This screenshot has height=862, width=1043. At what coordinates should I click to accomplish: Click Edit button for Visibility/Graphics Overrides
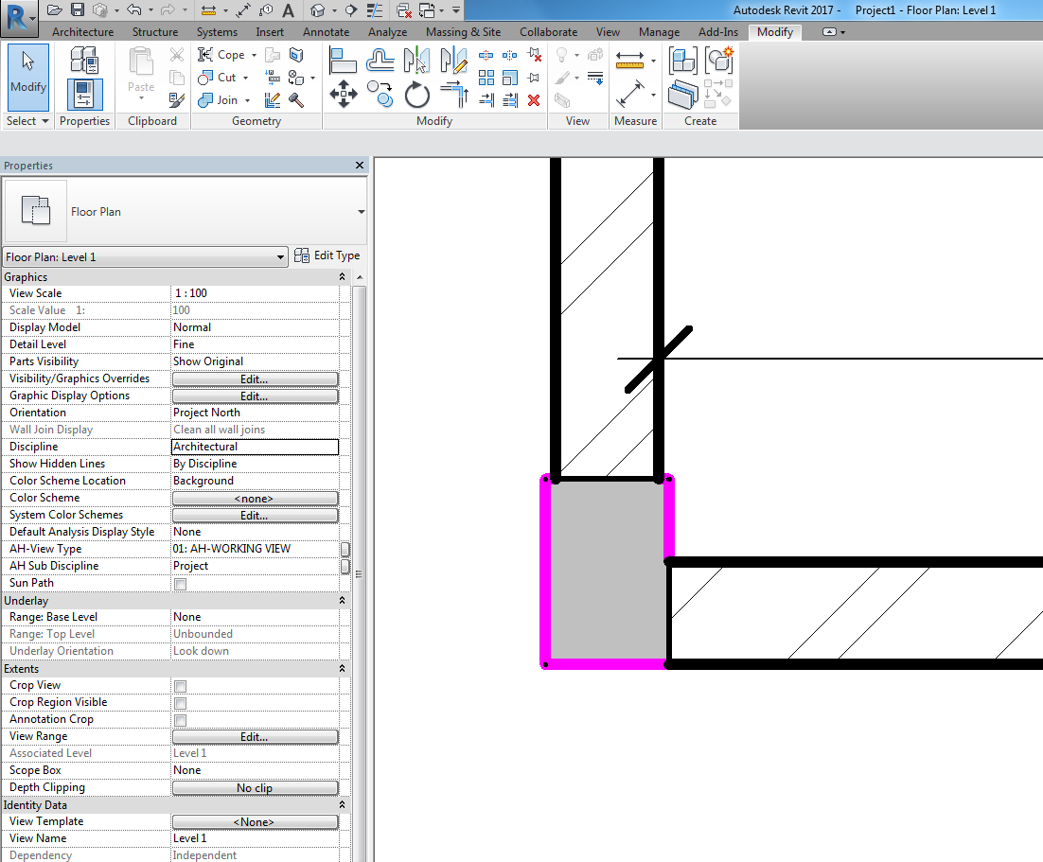[255, 378]
